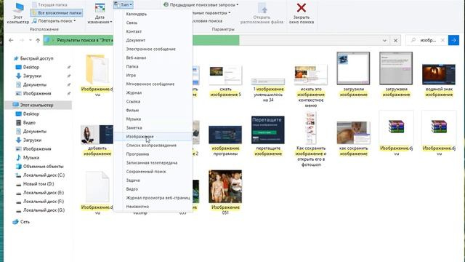
Task: Select file искать это изображение контекстное меню
Action: pyautogui.click(x=311, y=86)
